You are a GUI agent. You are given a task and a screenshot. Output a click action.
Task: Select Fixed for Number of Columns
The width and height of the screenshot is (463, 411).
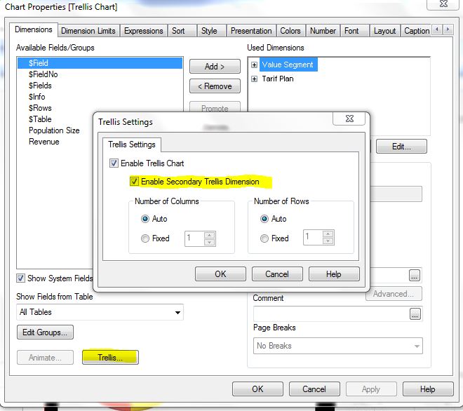(145, 238)
